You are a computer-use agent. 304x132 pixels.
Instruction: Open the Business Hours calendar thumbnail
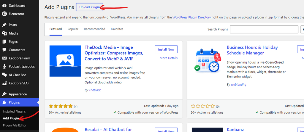tap(207, 61)
